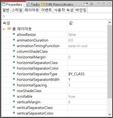Click the empty value cell of columnShadeClass

[87, 51]
